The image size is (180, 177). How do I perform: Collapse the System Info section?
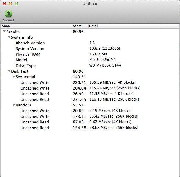[9, 37]
